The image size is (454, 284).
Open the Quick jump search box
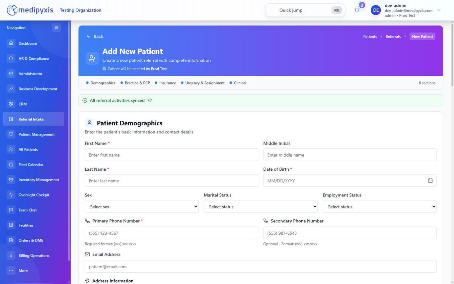305,10
